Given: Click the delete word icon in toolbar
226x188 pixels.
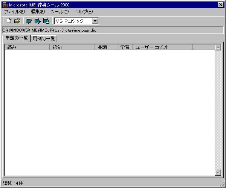Looking at the screenshot, I should tap(46, 21).
